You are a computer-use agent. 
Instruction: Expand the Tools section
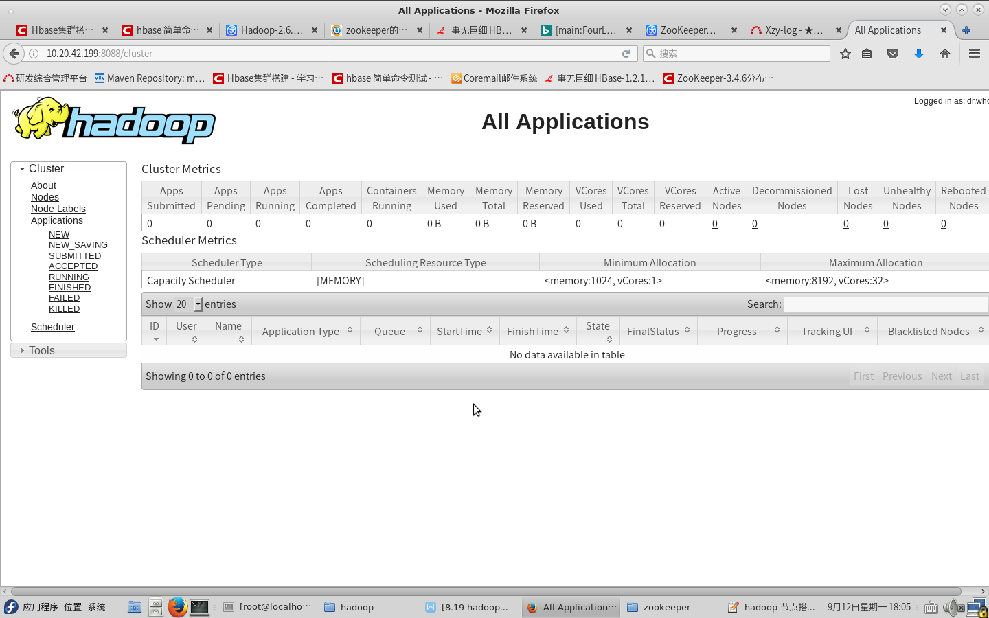pos(69,350)
